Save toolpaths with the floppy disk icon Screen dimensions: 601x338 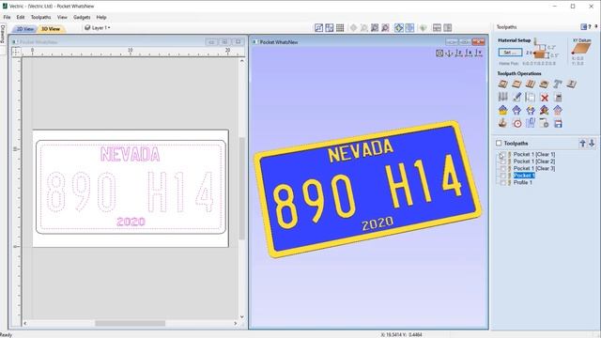tap(558, 123)
